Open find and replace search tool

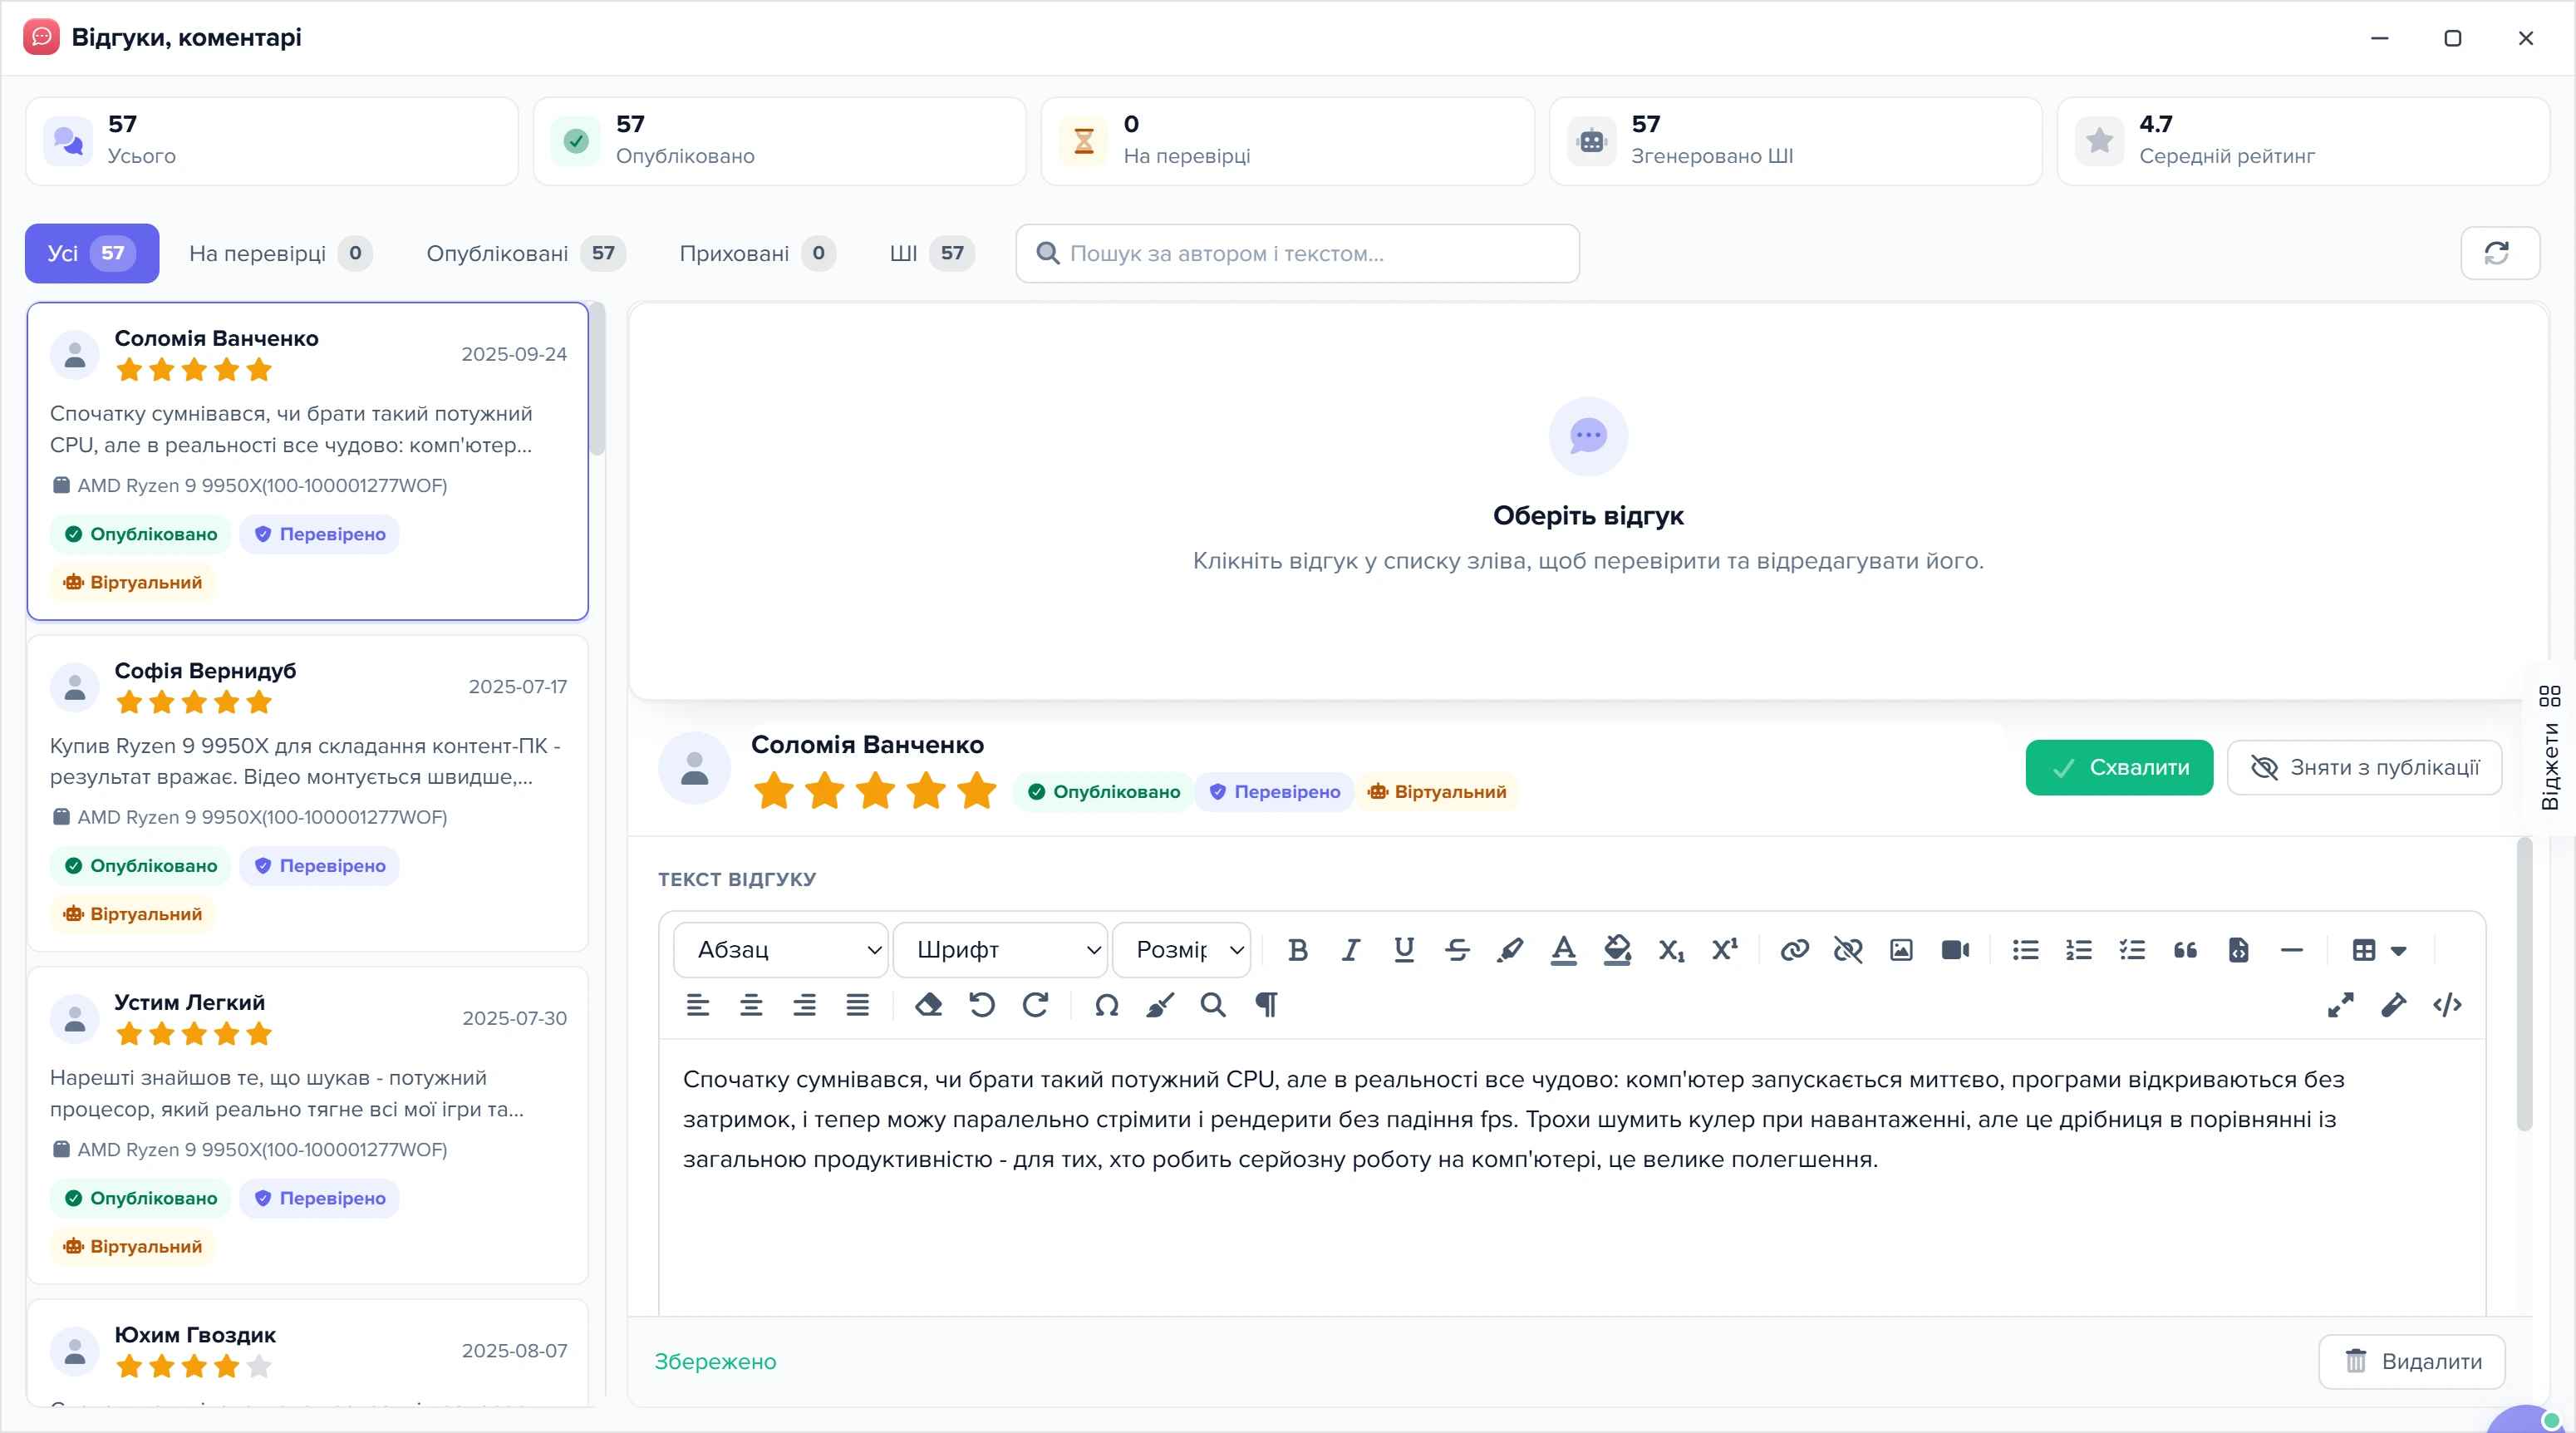[1213, 1005]
